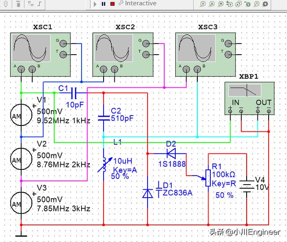Select the ground symbol

coord(21,236)
